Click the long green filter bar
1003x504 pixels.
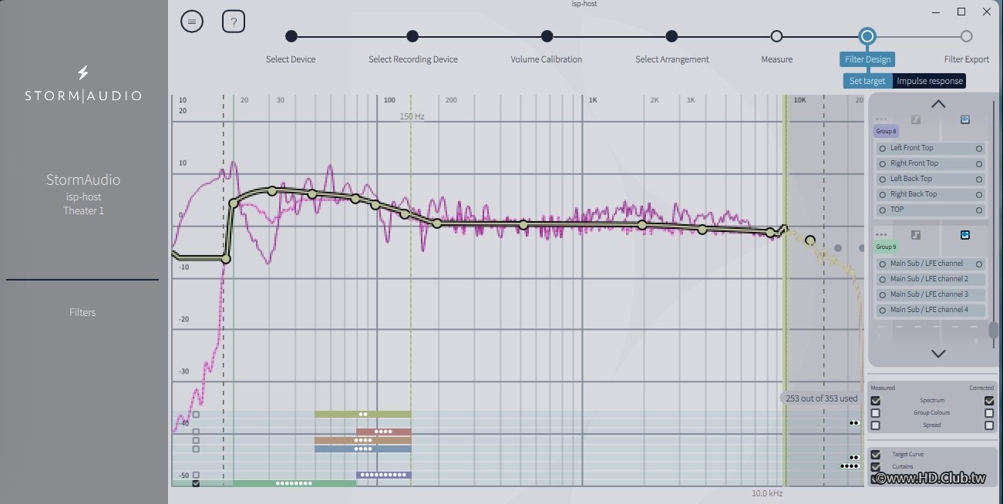(294, 483)
